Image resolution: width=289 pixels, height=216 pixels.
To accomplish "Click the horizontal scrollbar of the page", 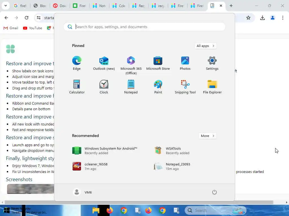I will 139,202.
